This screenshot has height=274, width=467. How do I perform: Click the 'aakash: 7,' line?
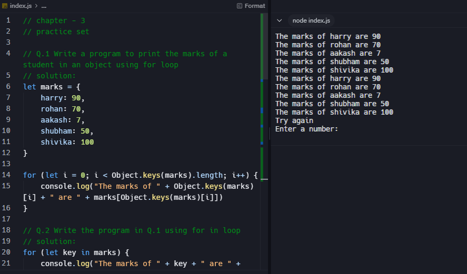[63, 120]
